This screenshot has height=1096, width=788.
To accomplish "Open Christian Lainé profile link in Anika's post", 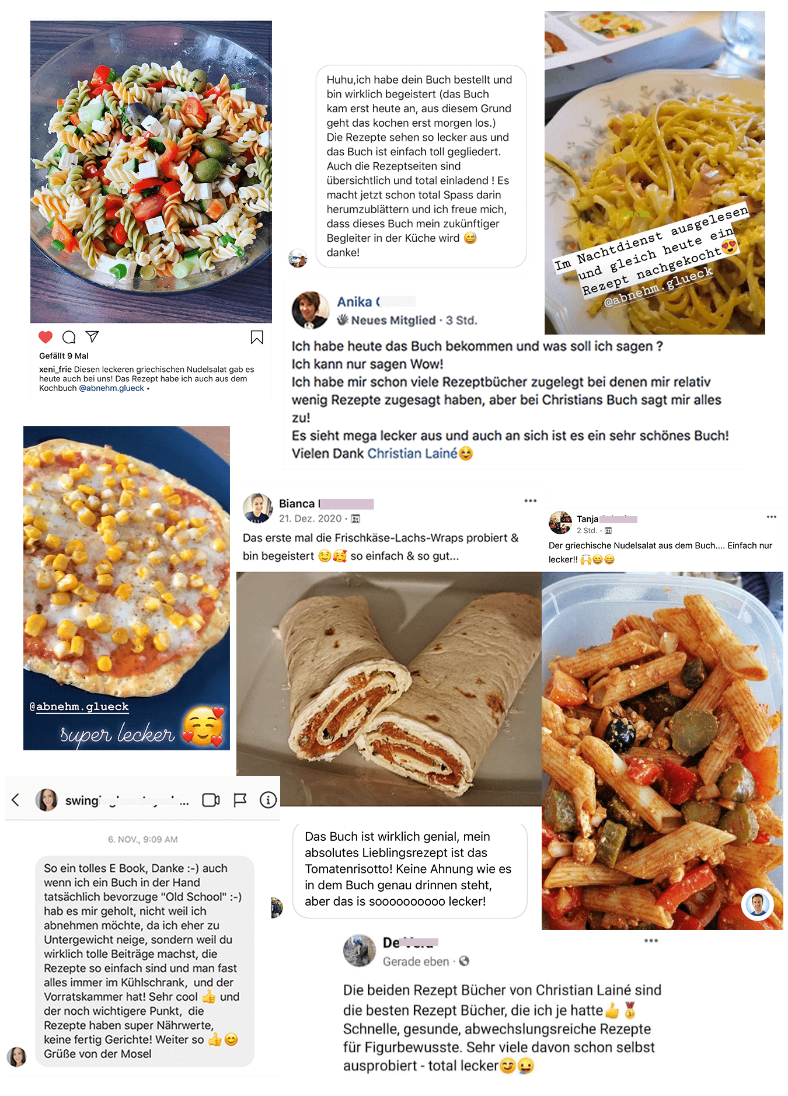I will [x=412, y=454].
